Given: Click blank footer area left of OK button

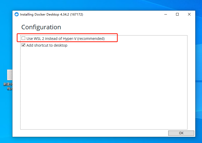Looking at the screenshot, I should 91,133.
